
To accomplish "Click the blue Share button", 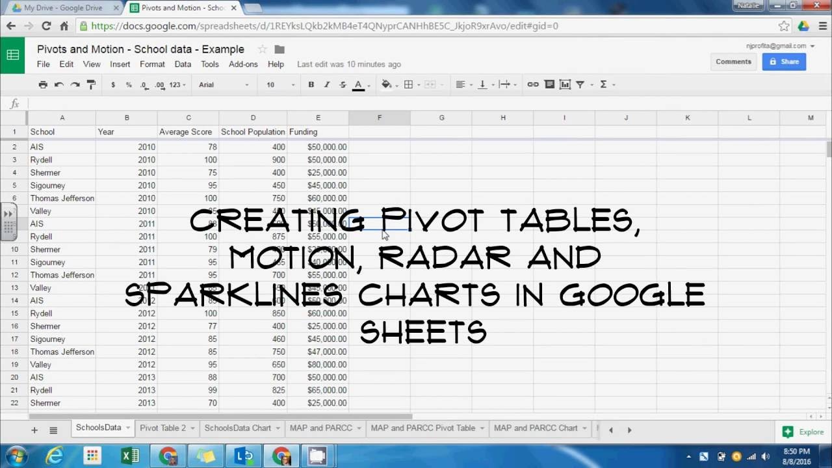I will coord(784,62).
